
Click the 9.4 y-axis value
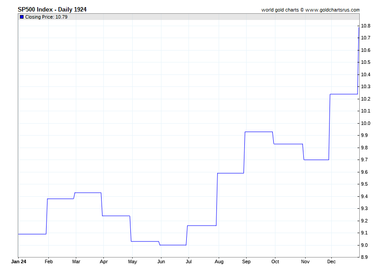[x=364, y=196]
